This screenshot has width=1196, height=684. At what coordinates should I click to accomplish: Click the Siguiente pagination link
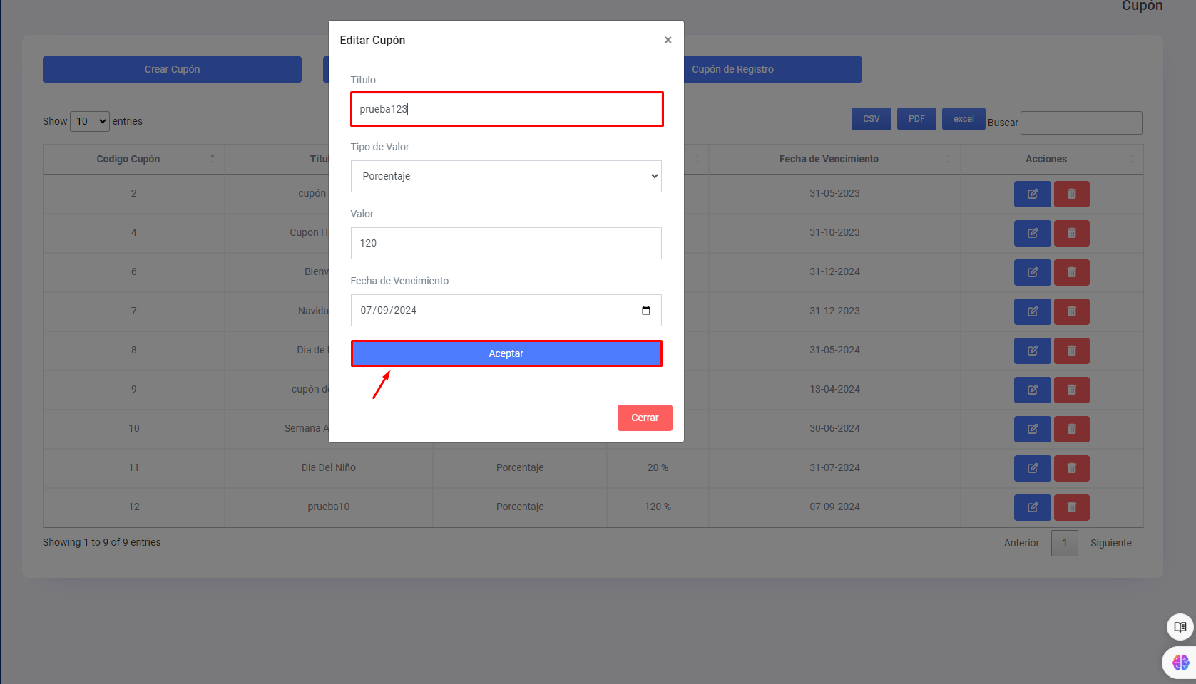(1110, 543)
